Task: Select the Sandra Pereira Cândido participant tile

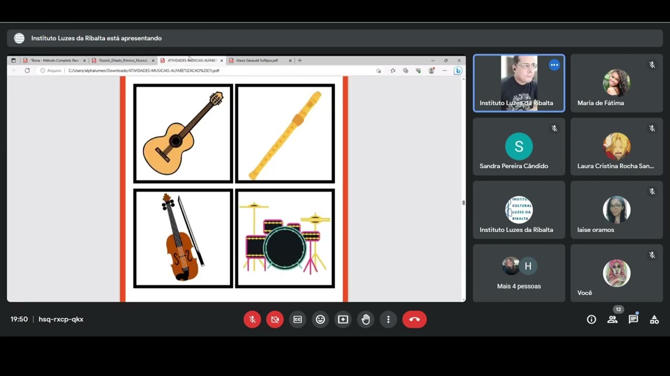Action: tap(519, 147)
